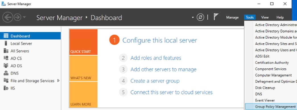
Task: Open the View menu
Action: (x=265, y=17)
